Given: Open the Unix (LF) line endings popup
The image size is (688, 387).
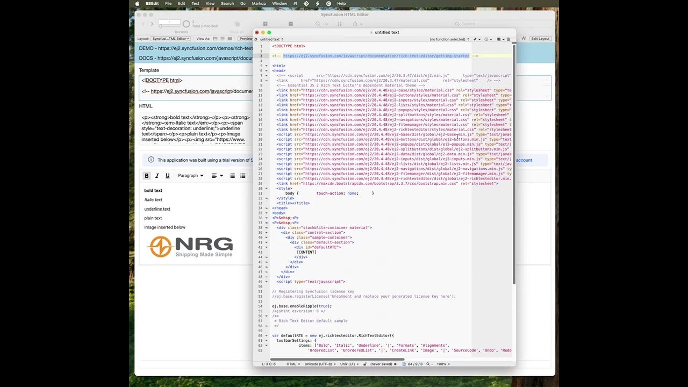Looking at the screenshot, I should pyautogui.click(x=350, y=364).
